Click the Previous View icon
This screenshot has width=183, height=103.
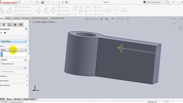[x=94, y=19]
